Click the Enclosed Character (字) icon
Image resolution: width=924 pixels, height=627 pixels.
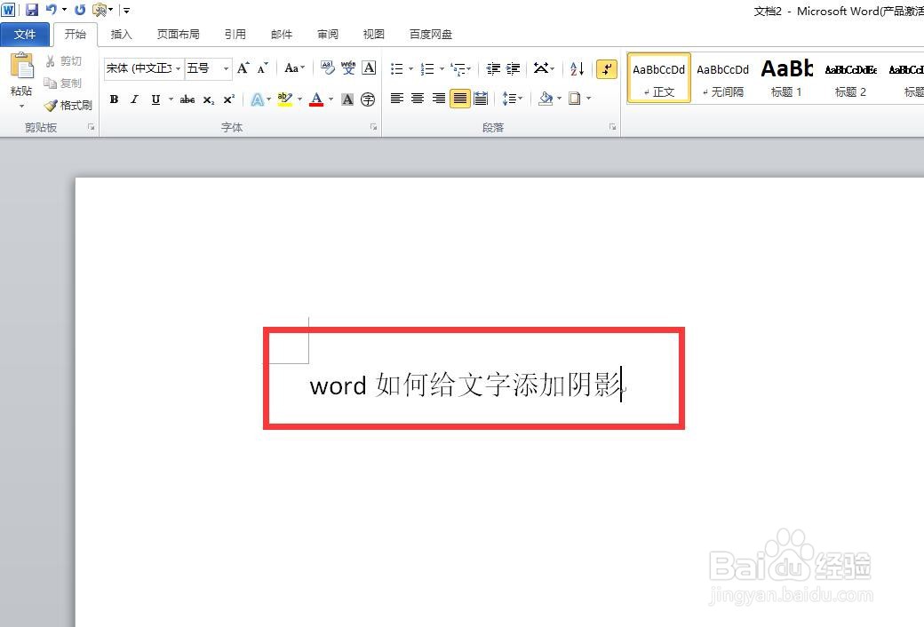click(x=369, y=99)
